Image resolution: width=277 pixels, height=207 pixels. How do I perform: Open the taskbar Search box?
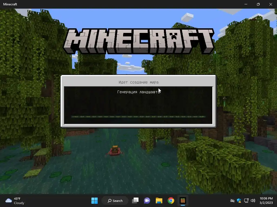[x=115, y=201]
